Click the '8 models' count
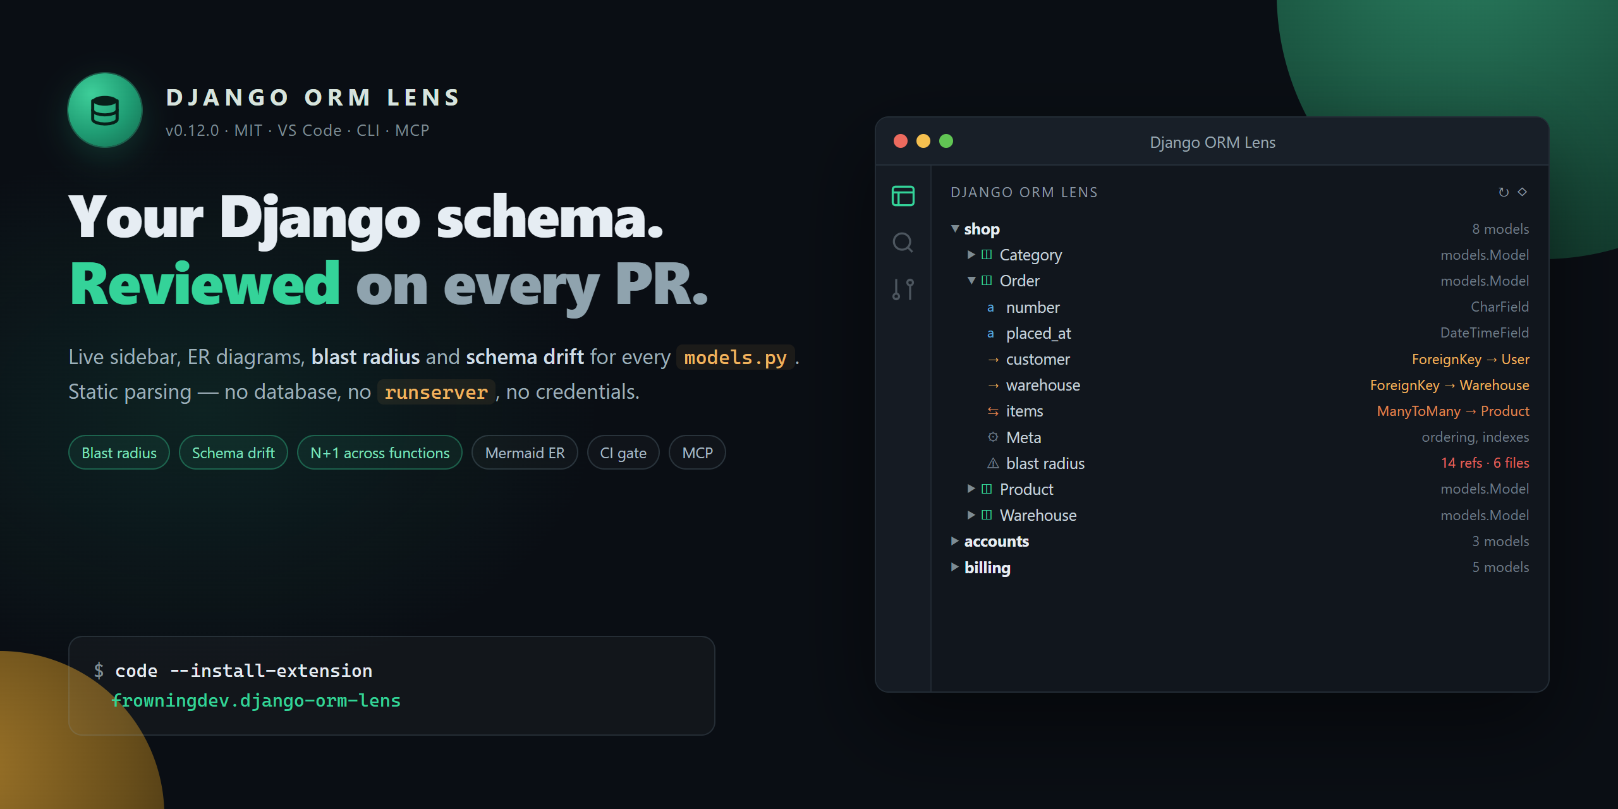The image size is (1618, 809). tap(1500, 229)
